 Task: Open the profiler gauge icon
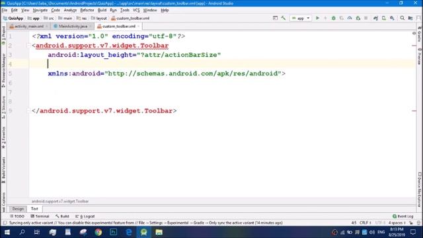pos(350,18)
